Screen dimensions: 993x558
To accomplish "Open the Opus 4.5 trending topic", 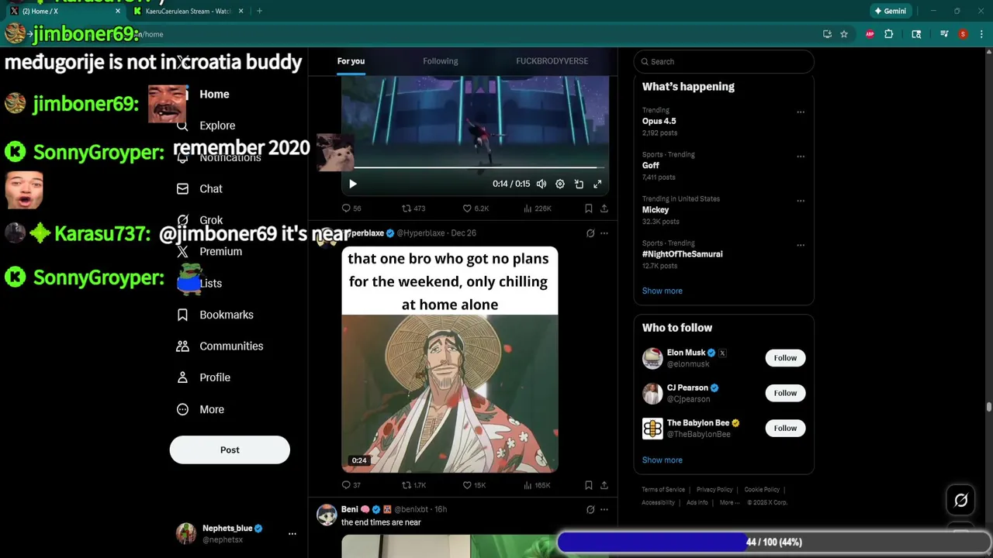I will coord(659,121).
